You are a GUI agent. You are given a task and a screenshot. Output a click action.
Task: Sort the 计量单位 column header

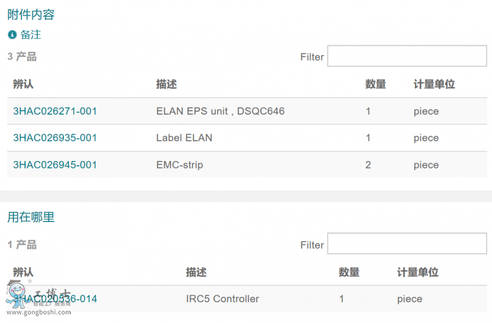coord(434,85)
